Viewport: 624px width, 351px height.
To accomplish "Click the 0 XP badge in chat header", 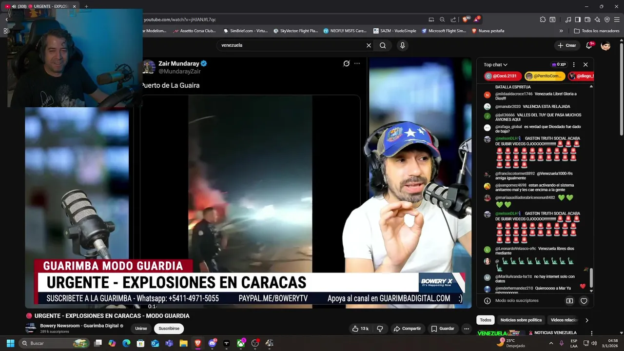I will [x=558, y=64].
